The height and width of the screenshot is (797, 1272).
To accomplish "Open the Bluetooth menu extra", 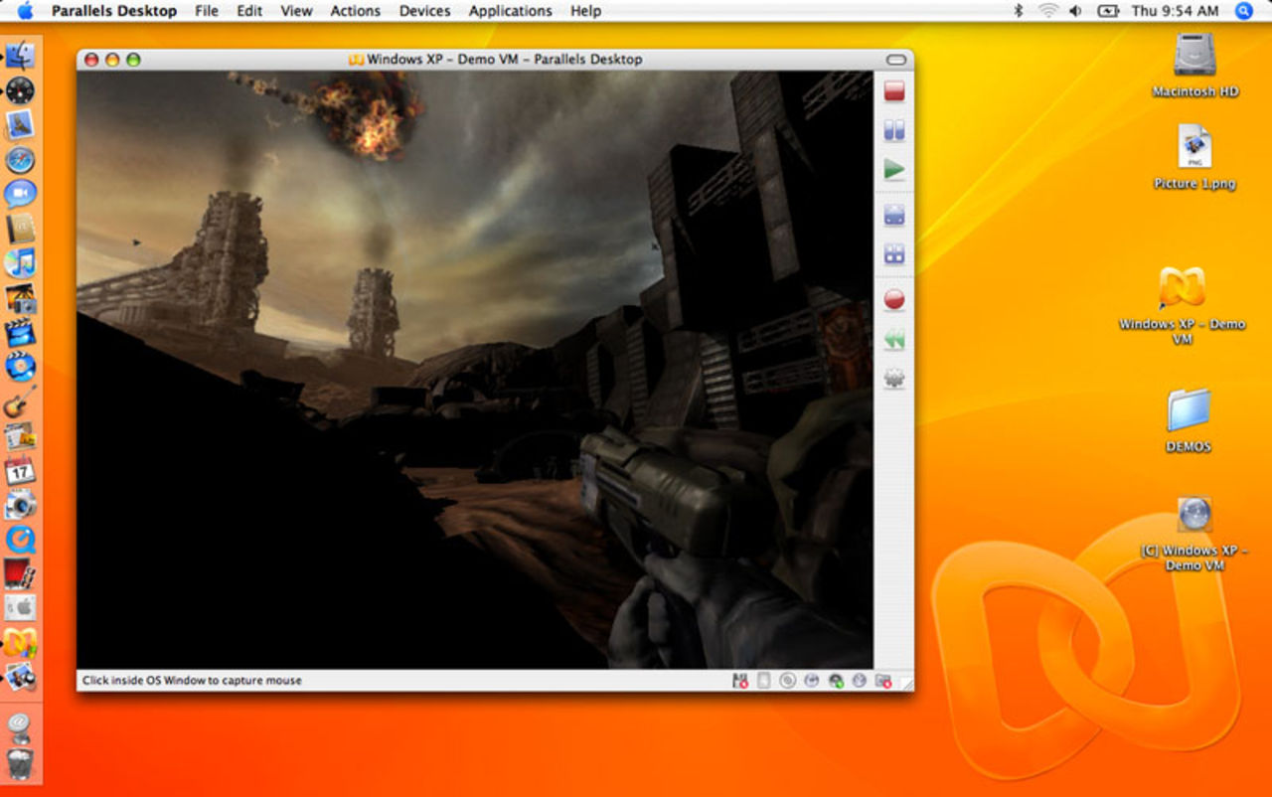I will [x=1017, y=11].
